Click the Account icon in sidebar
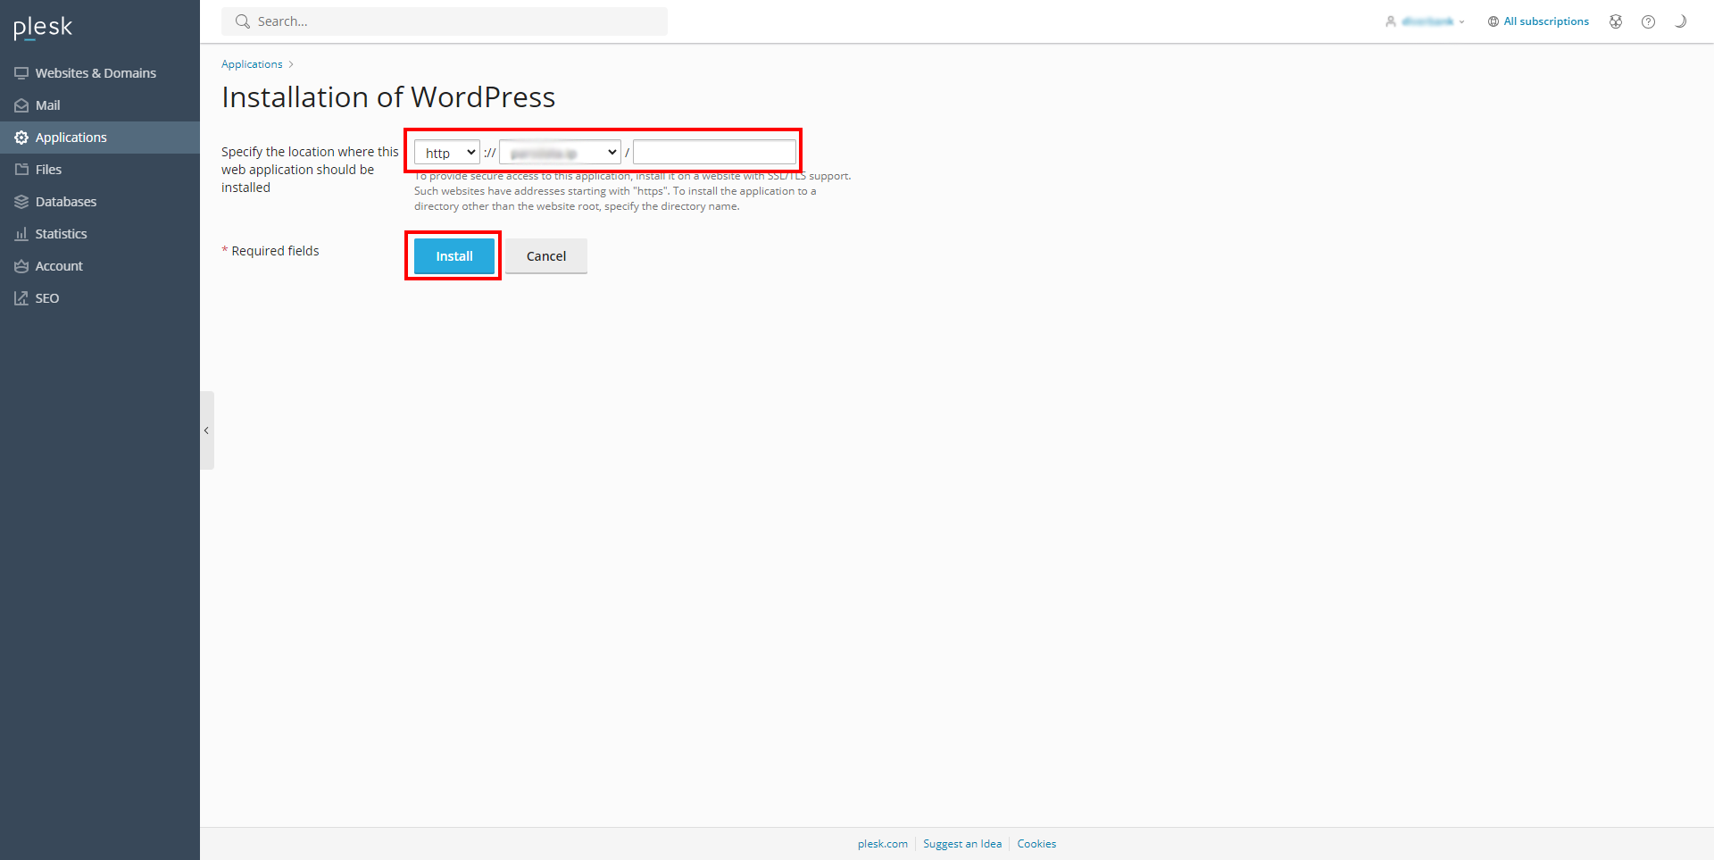Image resolution: width=1714 pixels, height=860 pixels. pyautogui.click(x=21, y=266)
